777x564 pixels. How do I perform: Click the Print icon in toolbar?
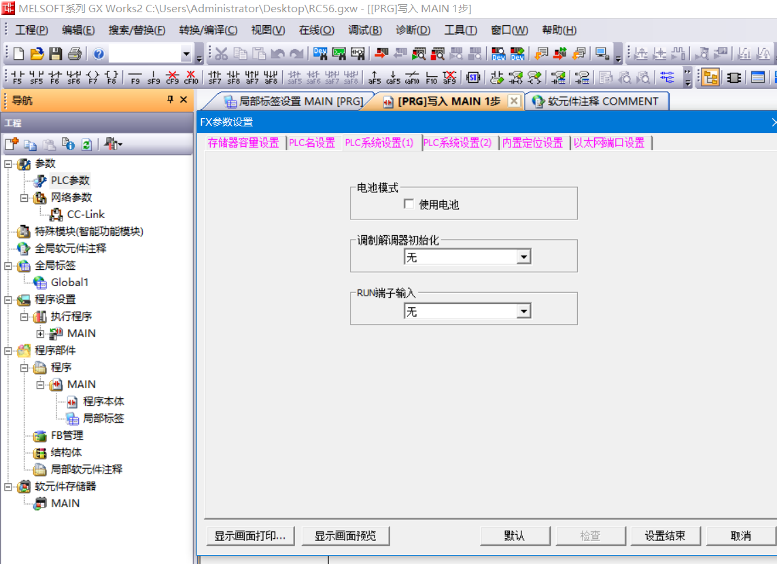coord(75,54)
